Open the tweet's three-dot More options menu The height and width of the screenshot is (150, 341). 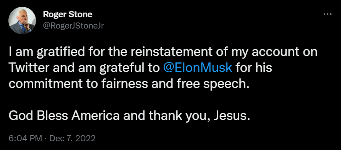(327, 14)
